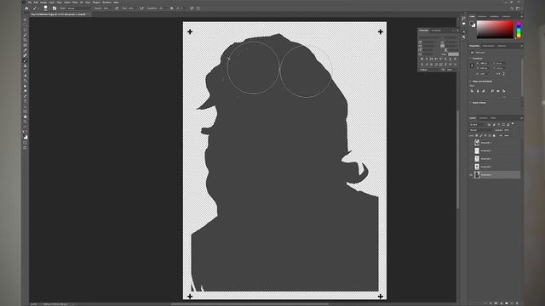Open the tool preset picker for brush

point(36,8)
